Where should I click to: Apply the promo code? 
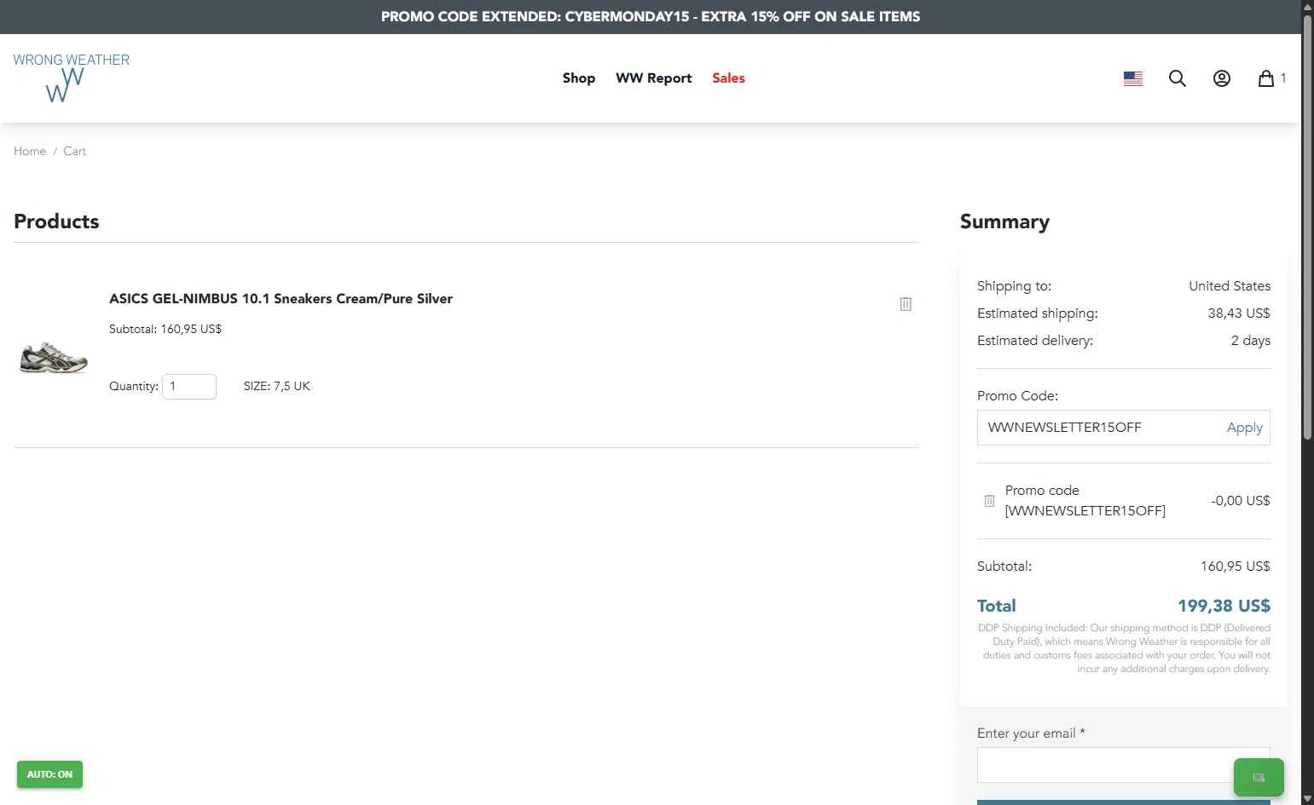1244,428
